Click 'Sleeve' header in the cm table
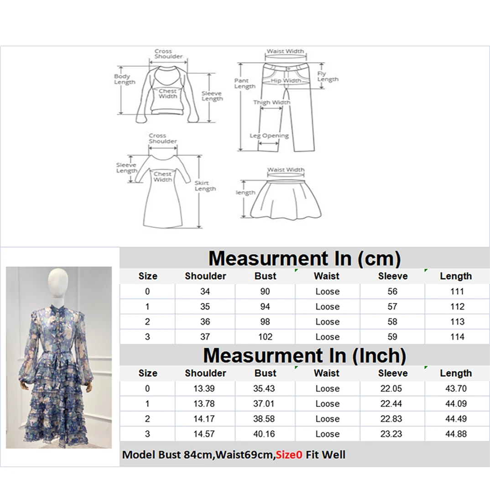Viewport: 490px width, 490px height. (393, 276)
